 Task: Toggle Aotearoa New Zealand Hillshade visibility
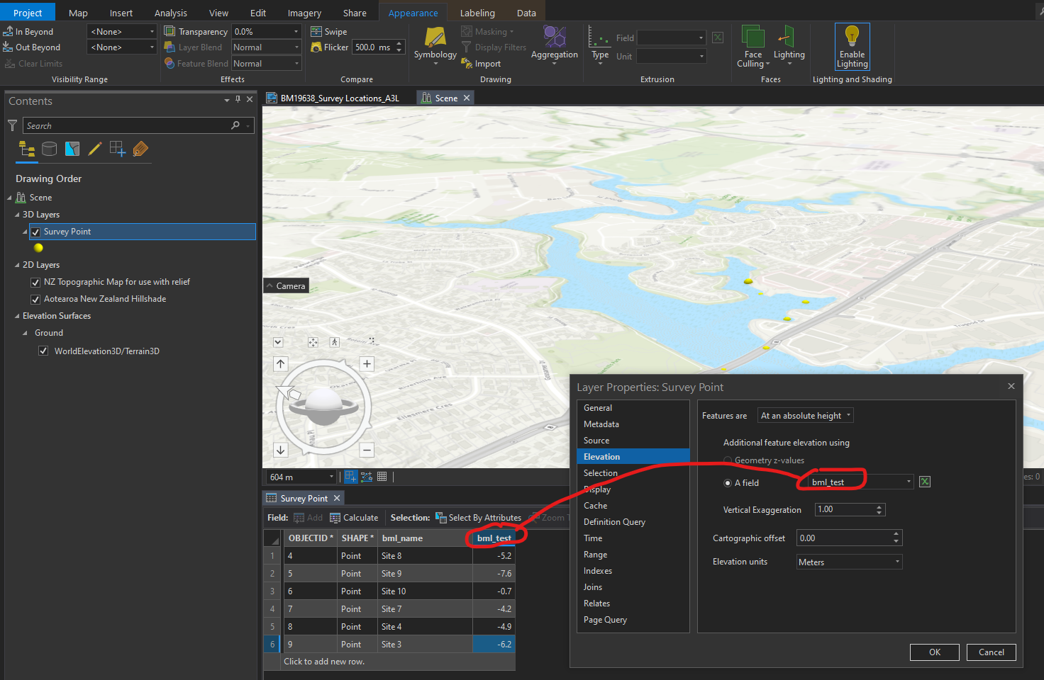tap(35, 299)
